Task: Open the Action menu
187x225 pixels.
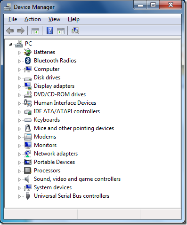Action: 33,19
